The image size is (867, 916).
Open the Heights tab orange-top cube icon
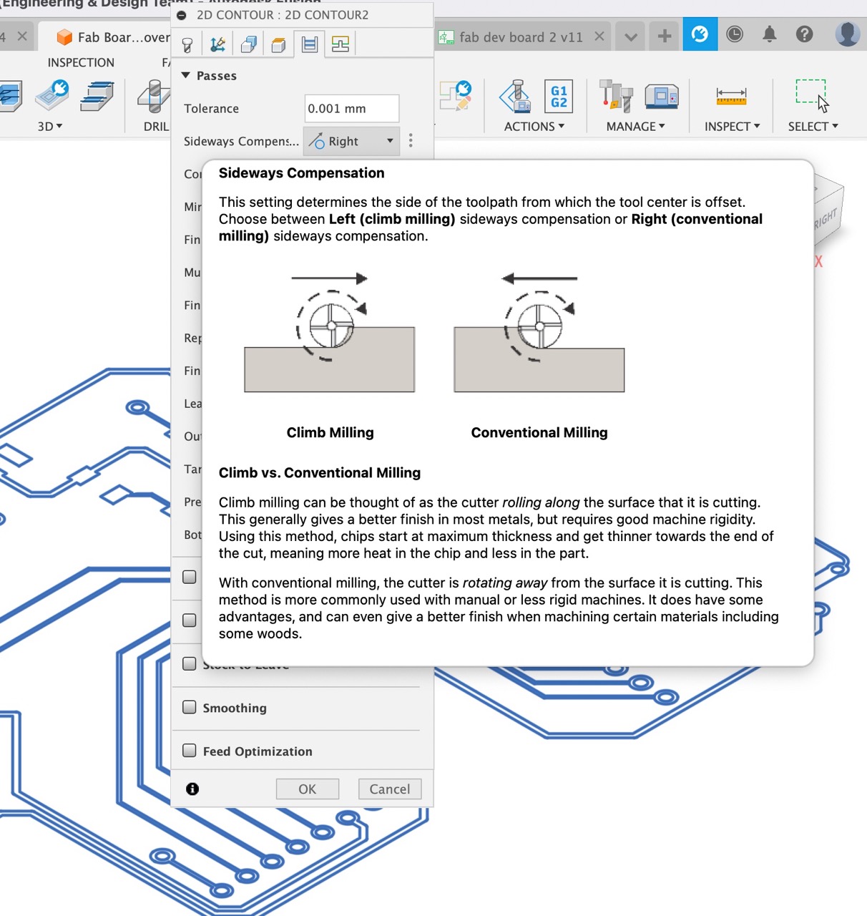pos(279,45)
